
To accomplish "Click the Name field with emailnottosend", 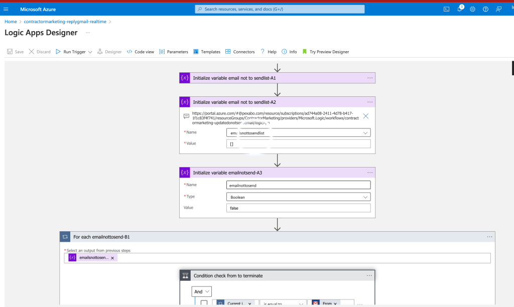I will point(298,185).
